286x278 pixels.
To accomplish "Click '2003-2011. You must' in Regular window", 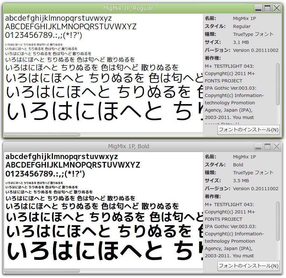I will click(229, 117).
